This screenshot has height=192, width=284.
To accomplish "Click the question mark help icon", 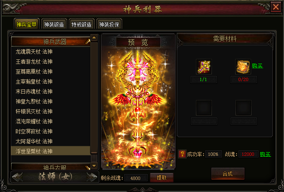I will pos(182,154).
